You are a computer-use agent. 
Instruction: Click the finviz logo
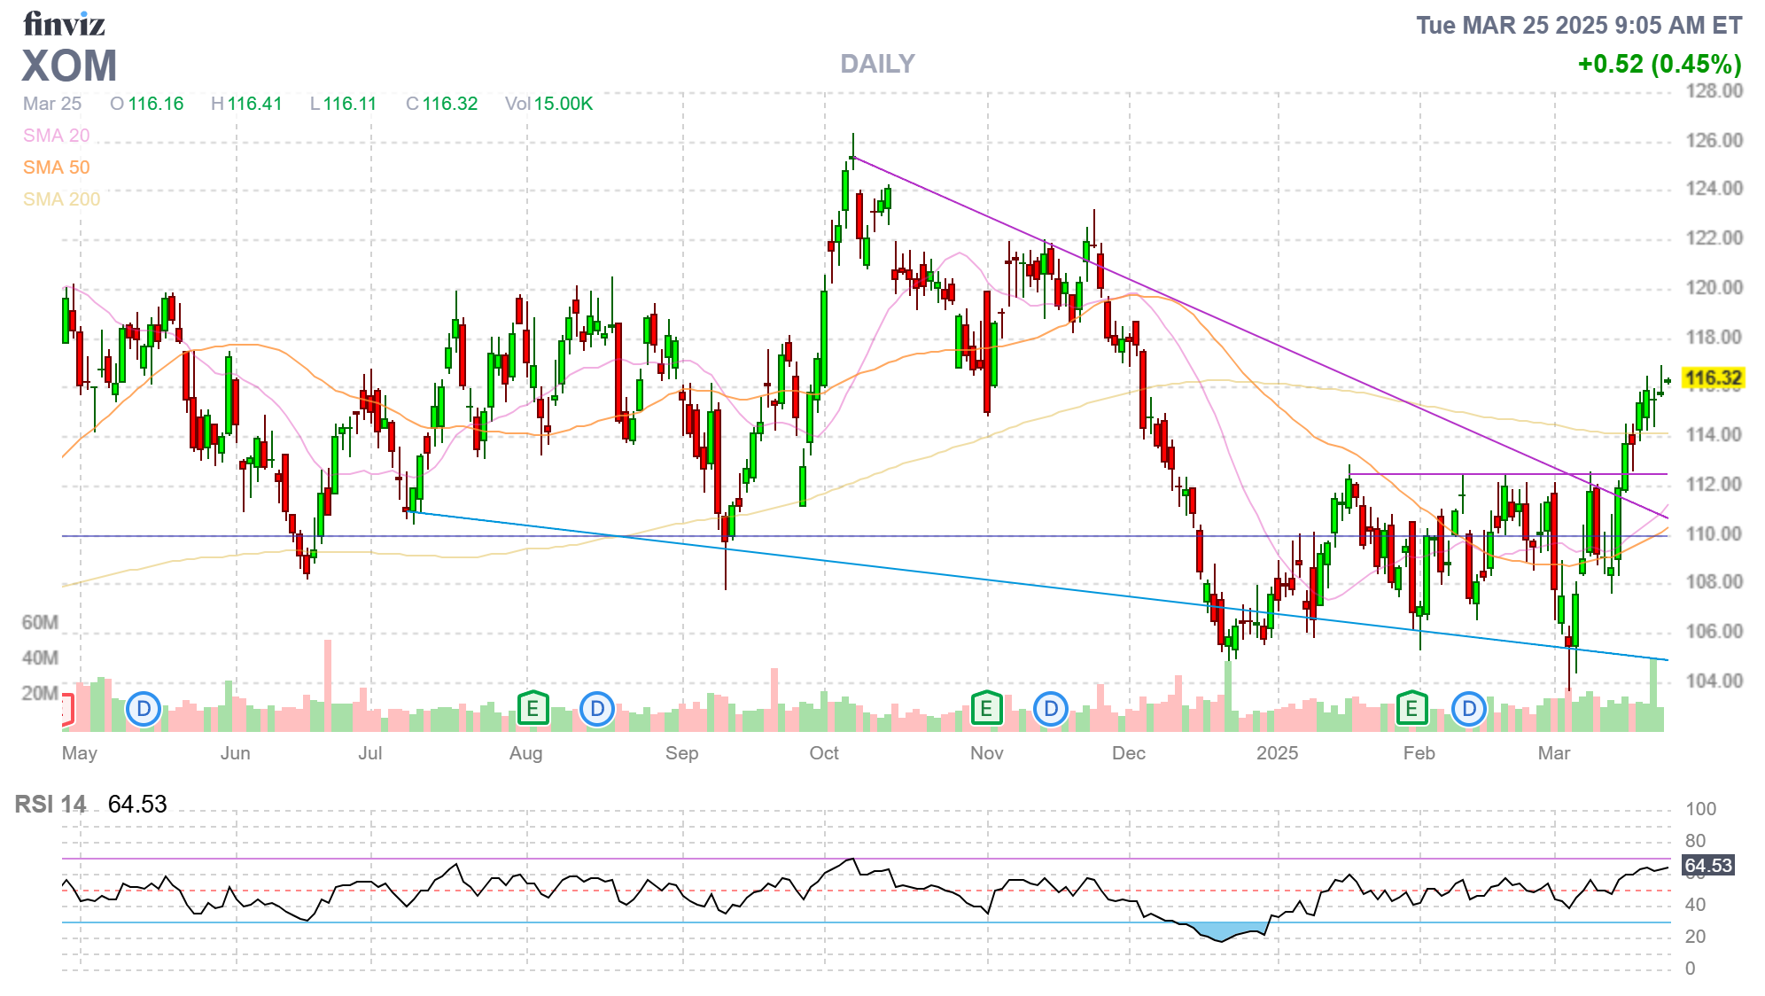(64, 24)
